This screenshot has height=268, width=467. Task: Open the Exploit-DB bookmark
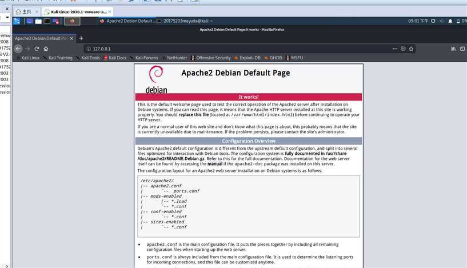[x=250, y=58]
